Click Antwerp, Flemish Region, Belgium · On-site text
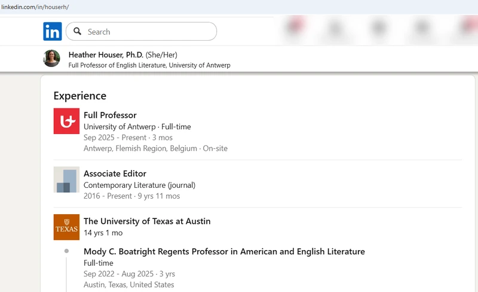Viewport: 478px width, 292px height. point(155,148)
